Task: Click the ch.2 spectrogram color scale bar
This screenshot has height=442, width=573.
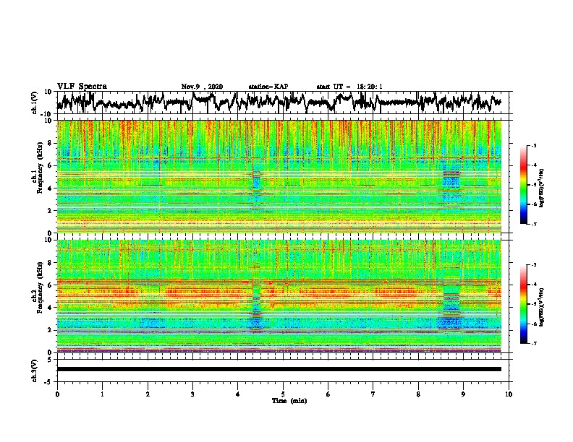Action: click(524, 304)
